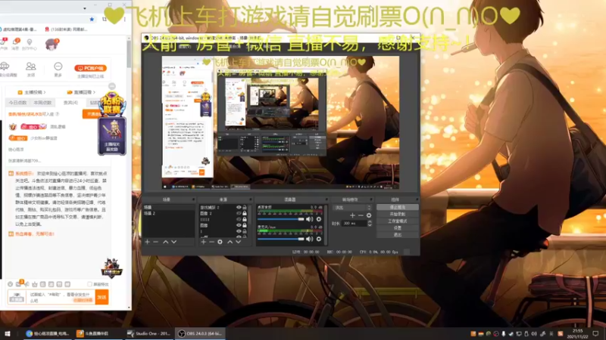
Task: Click 开始录制 to start recording
Action: (397, 215)
